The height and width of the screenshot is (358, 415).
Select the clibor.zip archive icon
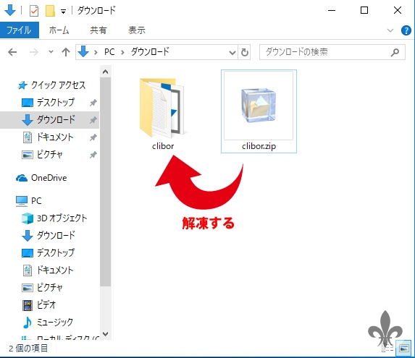tap(259, 106)
